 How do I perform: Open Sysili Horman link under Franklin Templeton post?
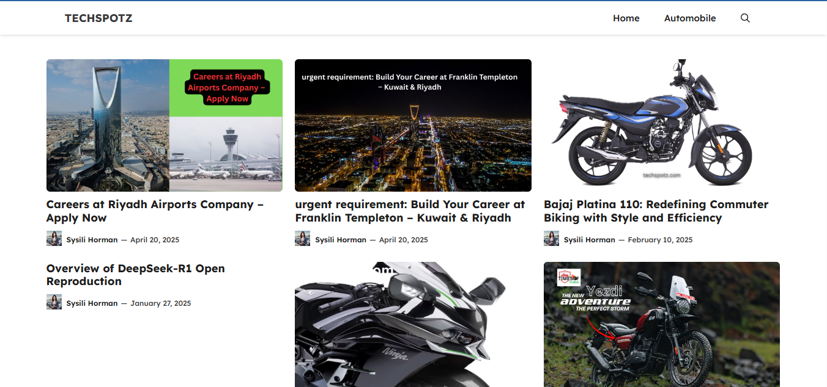[x=341, y=240]
